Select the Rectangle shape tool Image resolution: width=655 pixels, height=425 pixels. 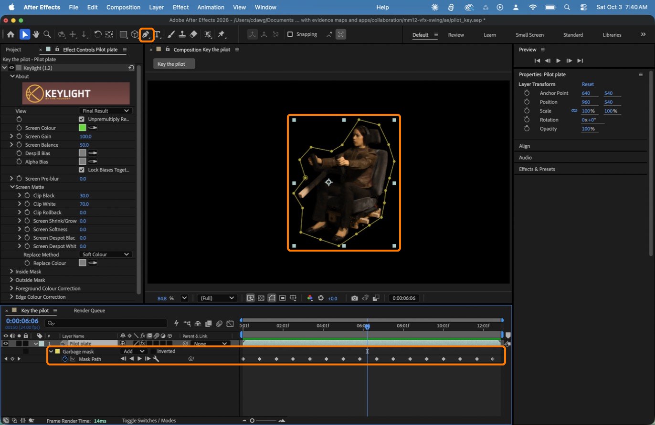pyautogui.click(x=123, y=34)
